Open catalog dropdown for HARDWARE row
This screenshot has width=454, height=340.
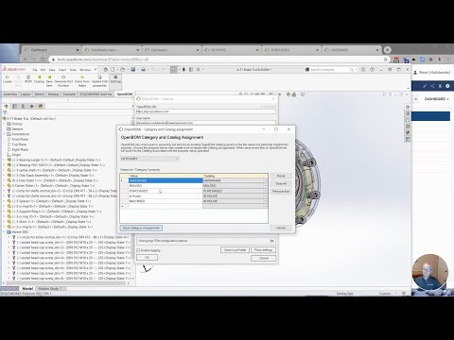[266, 180]
